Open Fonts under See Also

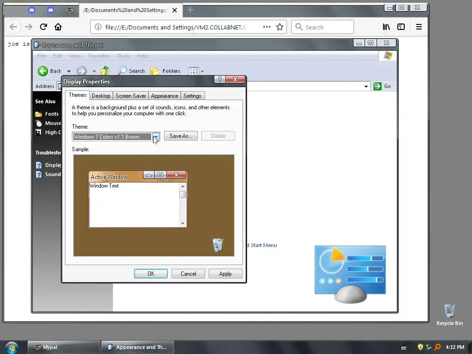(47, 114)
